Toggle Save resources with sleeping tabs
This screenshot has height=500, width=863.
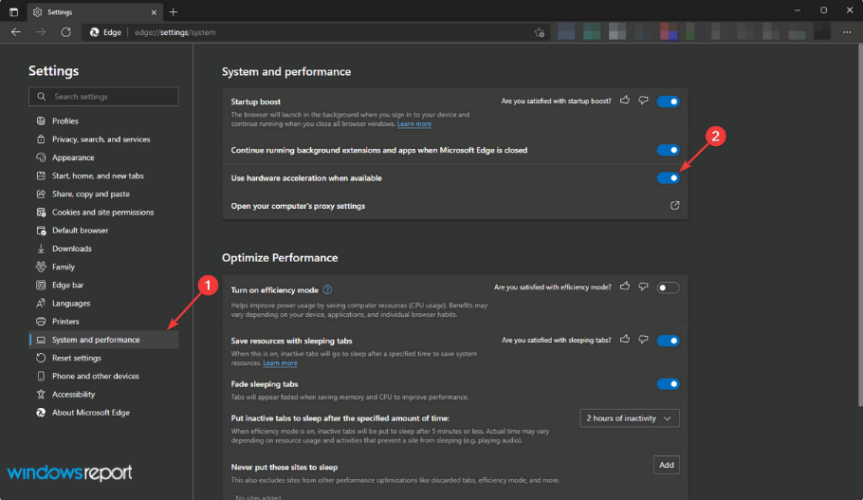coord(668,341)
